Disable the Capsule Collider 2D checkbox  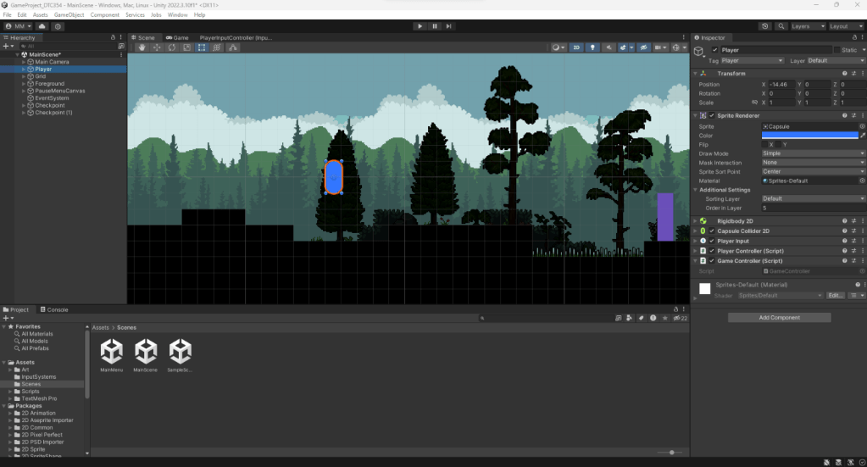point(712,231)
